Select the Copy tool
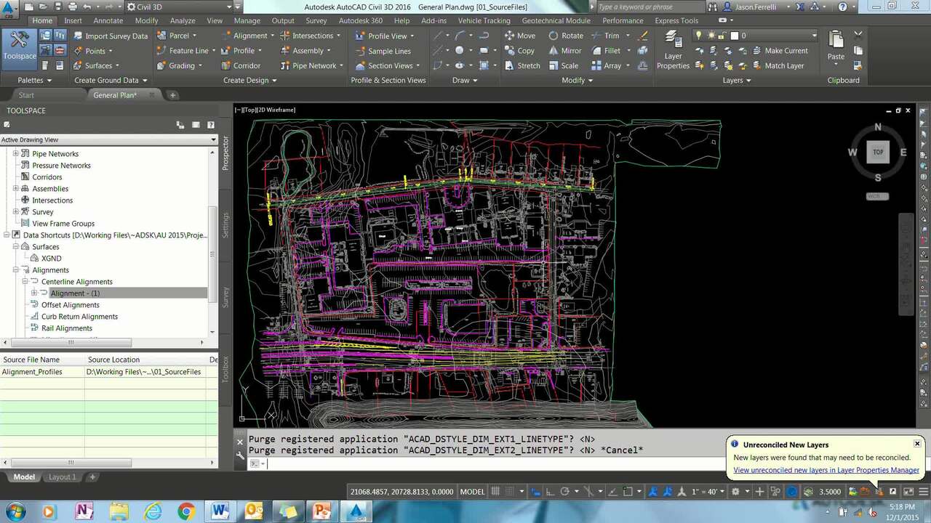 520,51
